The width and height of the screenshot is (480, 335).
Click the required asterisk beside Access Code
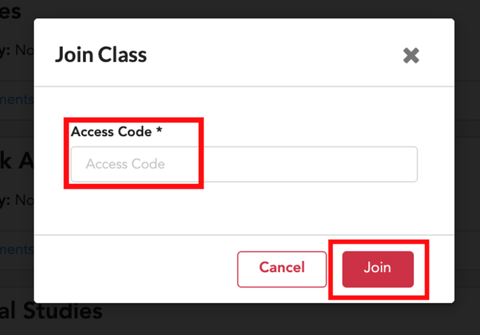159,131
